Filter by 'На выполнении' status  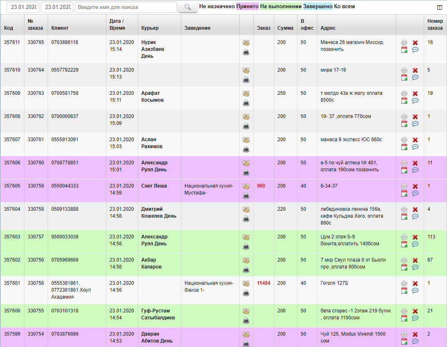pyautogui.click(x=281, y=6)
